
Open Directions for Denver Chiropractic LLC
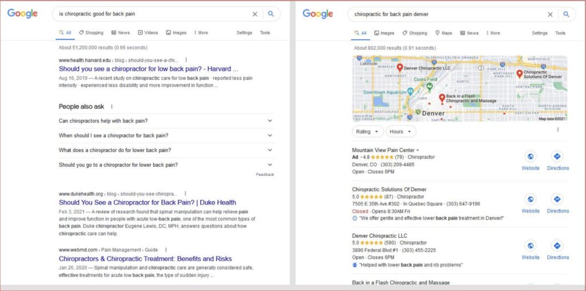tap(557, 246)
